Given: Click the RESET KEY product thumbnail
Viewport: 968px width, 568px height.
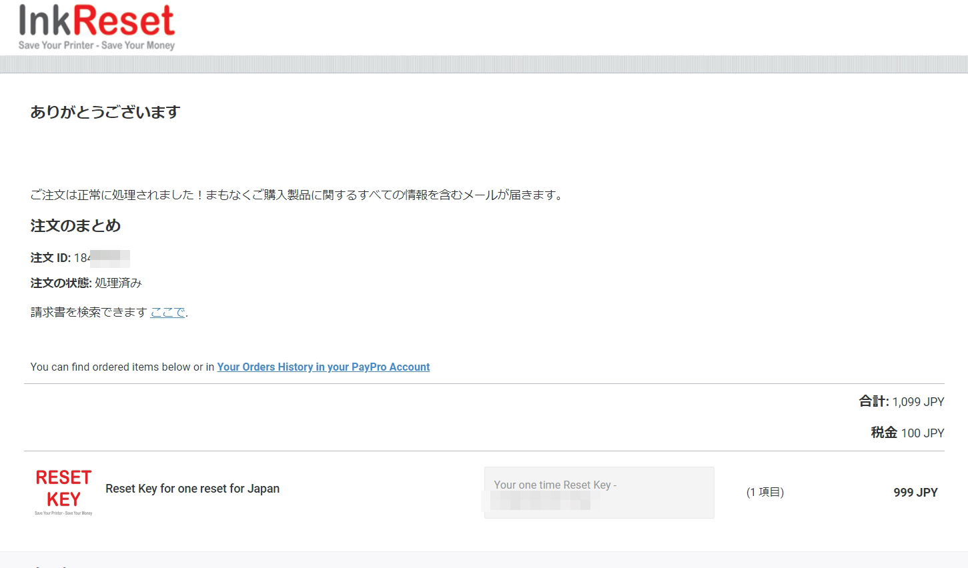Looking at the screenshot, I should 63,492.
